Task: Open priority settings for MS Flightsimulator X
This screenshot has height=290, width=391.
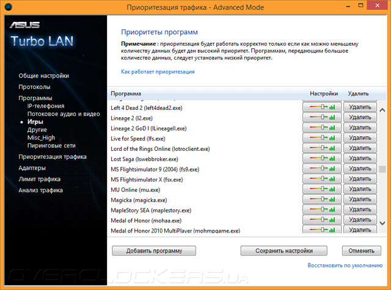Action: pos(322,179)
